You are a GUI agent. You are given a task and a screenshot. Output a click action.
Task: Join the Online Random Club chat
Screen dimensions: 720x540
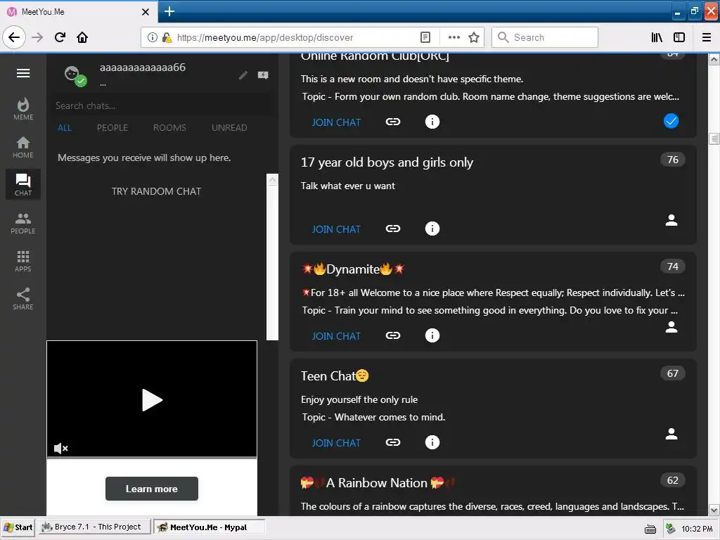click(x=336, y=122)
